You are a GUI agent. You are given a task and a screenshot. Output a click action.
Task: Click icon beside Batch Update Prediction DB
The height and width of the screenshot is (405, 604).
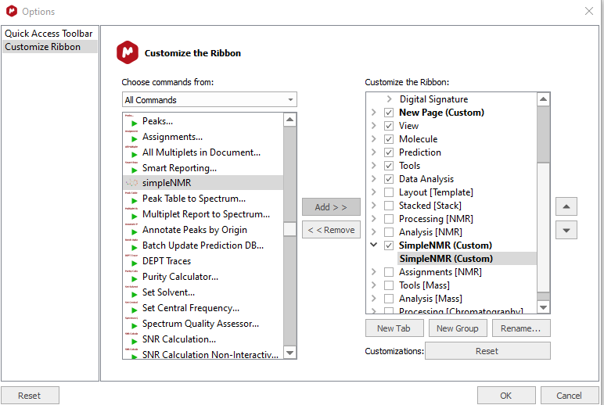(x=131, y=246)
